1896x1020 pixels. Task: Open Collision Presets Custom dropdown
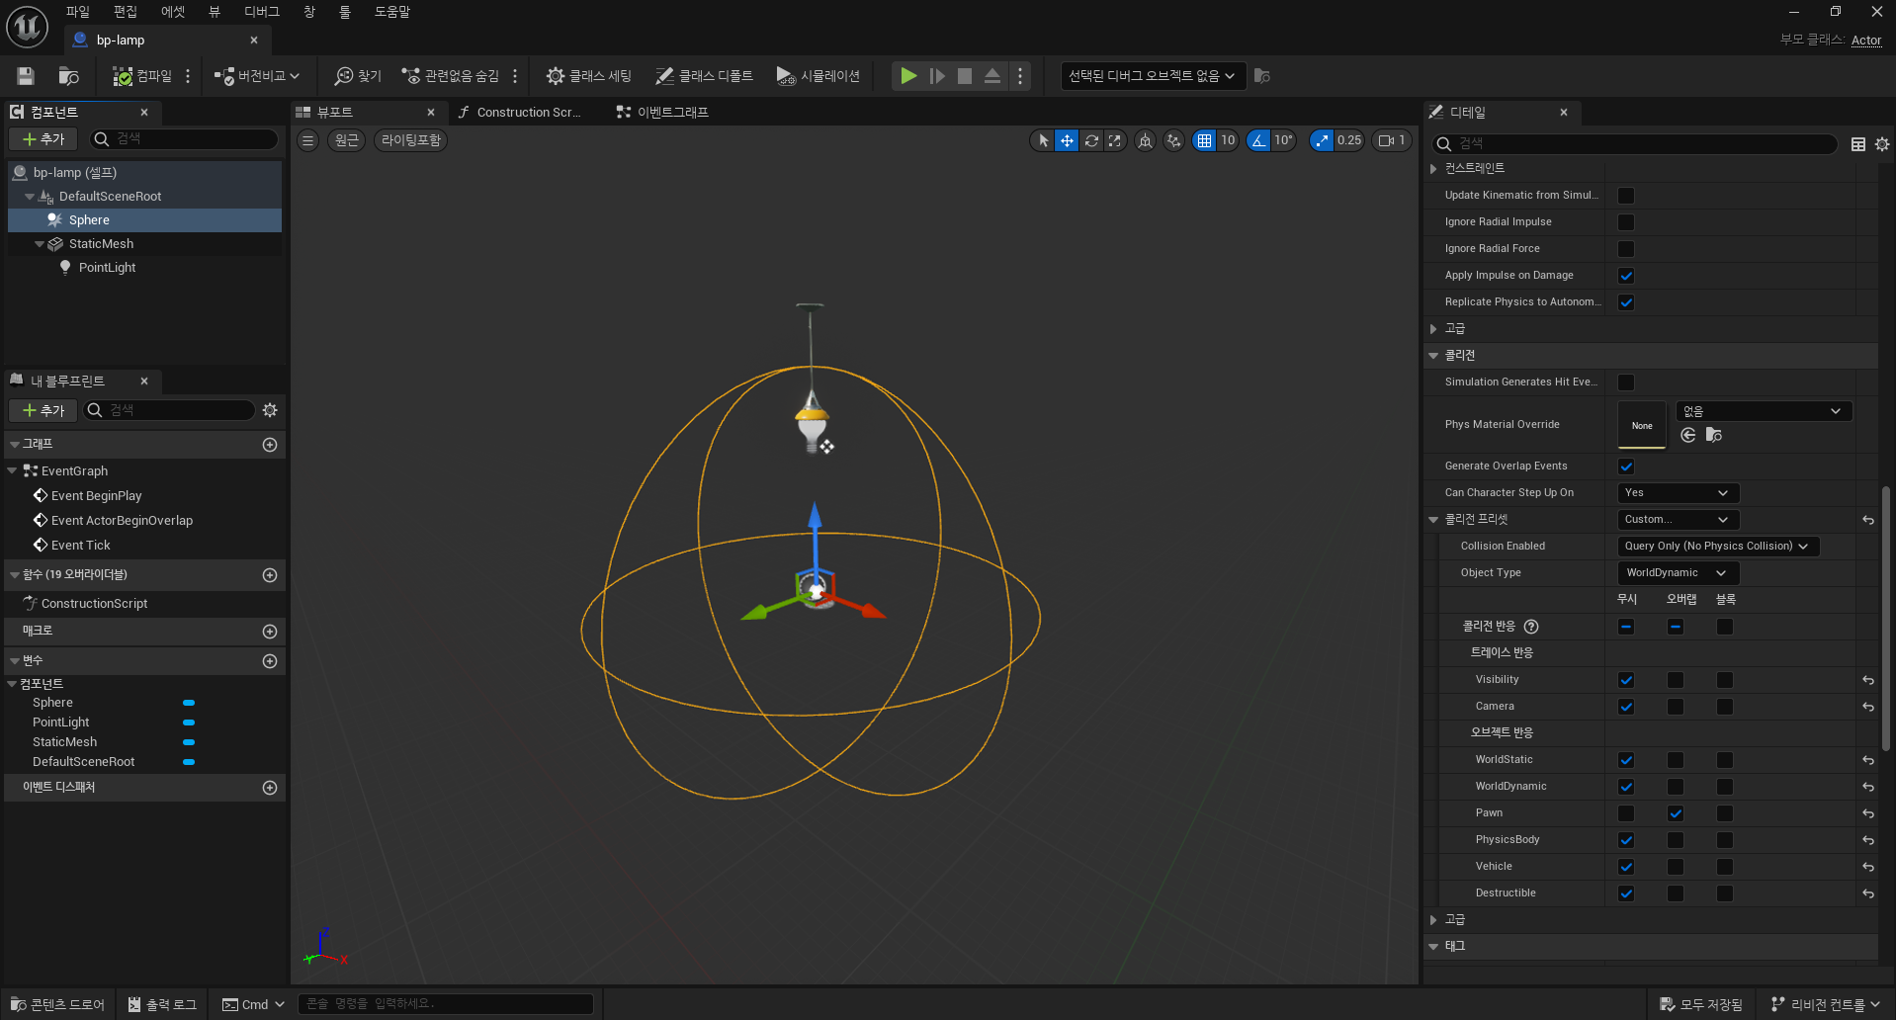tap(1678, 520)
